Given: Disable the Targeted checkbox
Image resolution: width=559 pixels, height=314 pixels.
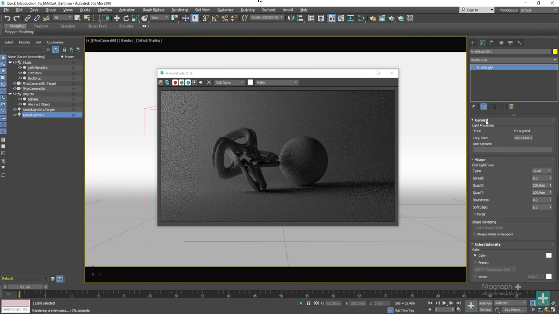Looking at the screenshot, I should coord(515,131).
